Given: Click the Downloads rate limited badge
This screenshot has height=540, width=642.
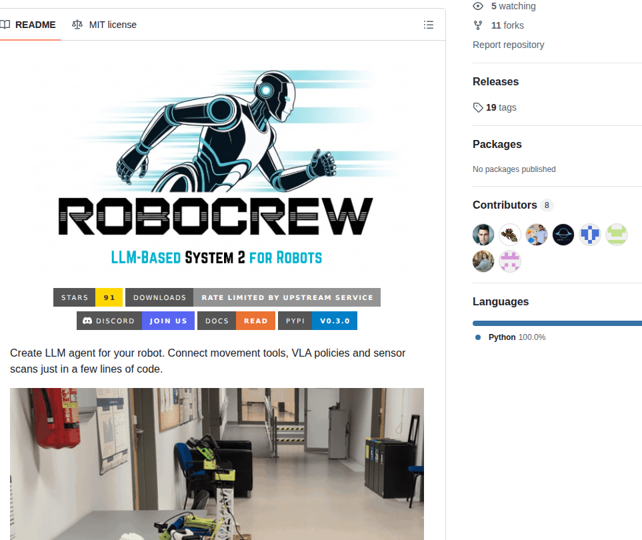Looking at the screenshot, I should coord(253,297).
